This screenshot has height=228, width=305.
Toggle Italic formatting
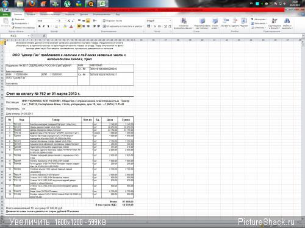point(44,26)
